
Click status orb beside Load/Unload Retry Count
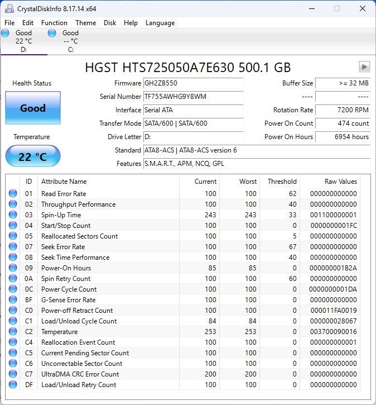[x=13, y=384]
